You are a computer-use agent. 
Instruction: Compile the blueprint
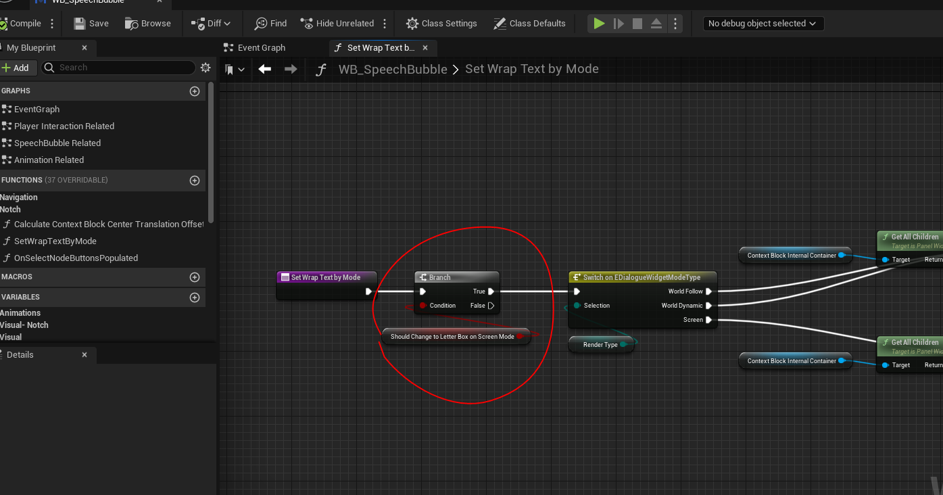(21, 23)
